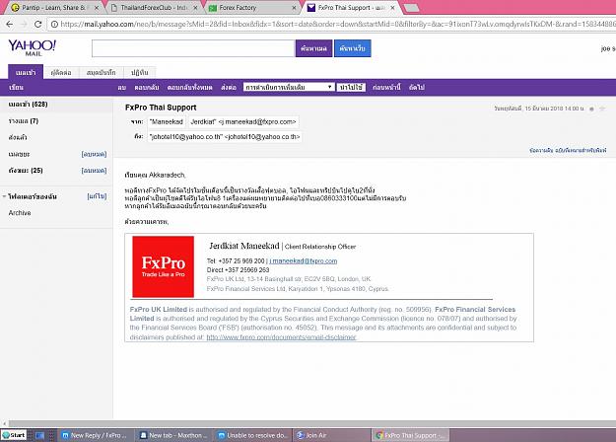
Task: Open the Drafts (7) folder
Action: click(x=24, y=121)
